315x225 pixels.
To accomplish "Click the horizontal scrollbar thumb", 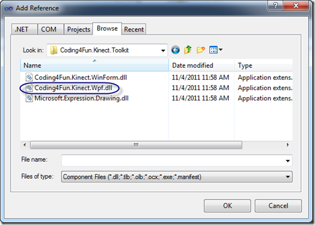I will [x=136, y=145].
